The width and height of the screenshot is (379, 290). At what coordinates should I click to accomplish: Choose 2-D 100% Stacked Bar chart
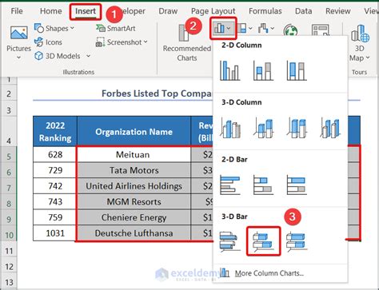[x=297, y=185]
